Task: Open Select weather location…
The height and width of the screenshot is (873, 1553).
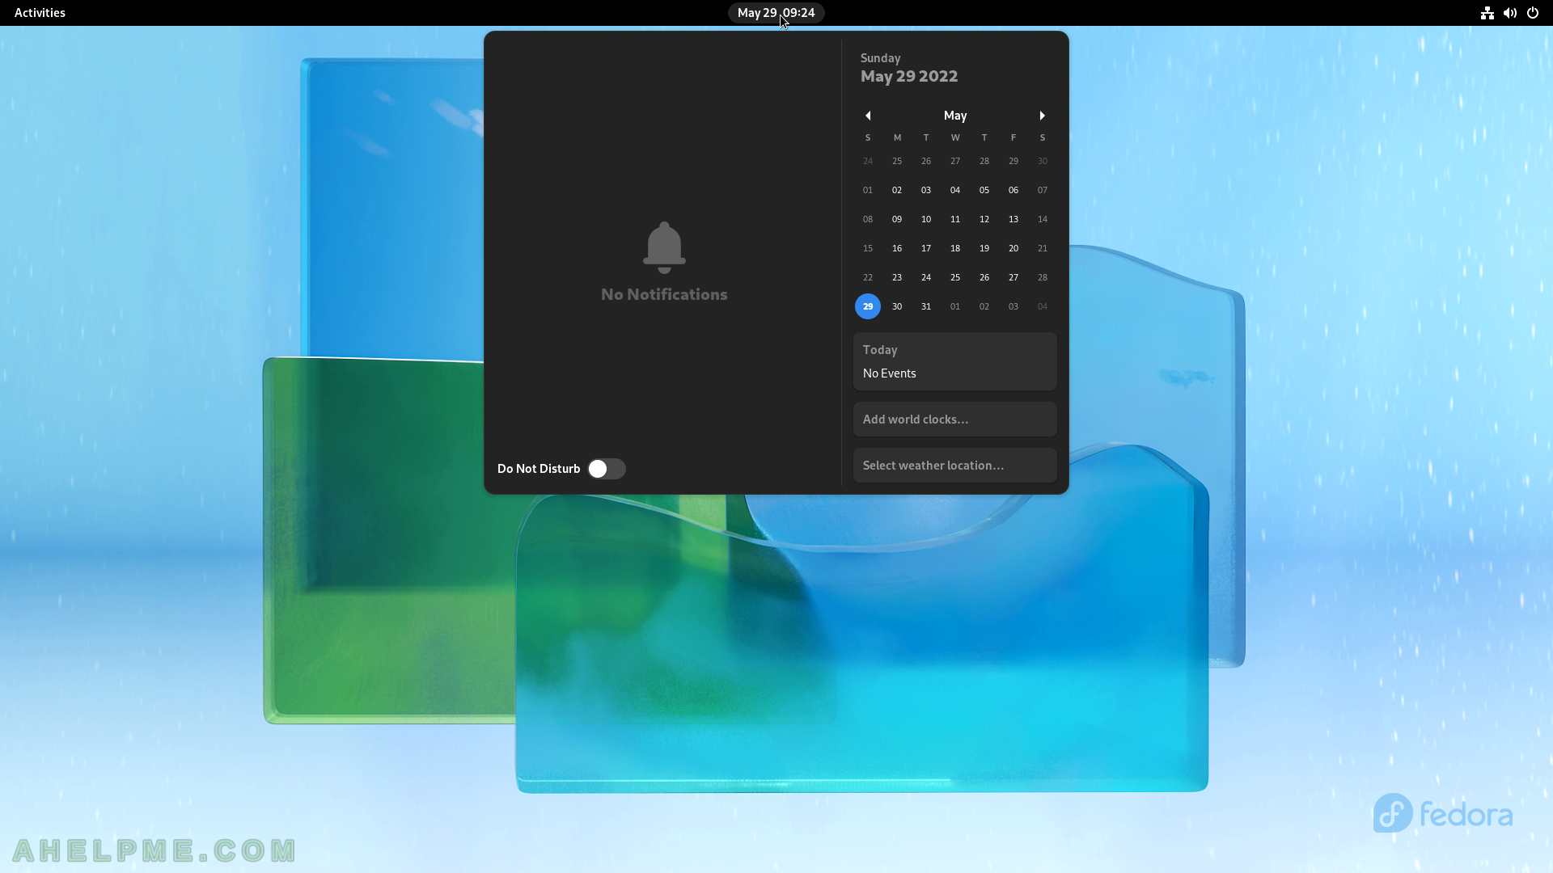Action: (955, 466)
